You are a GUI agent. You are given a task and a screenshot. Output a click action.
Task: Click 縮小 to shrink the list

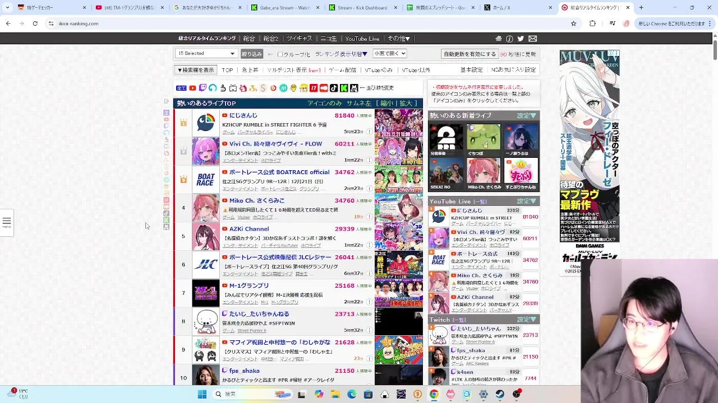(387, 104)
